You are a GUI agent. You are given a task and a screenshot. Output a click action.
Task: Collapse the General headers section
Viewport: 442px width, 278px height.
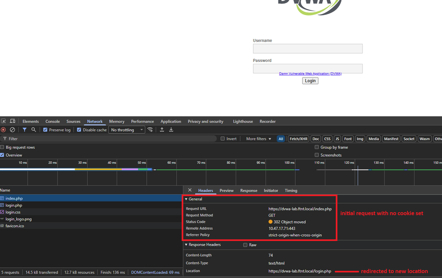186,199
